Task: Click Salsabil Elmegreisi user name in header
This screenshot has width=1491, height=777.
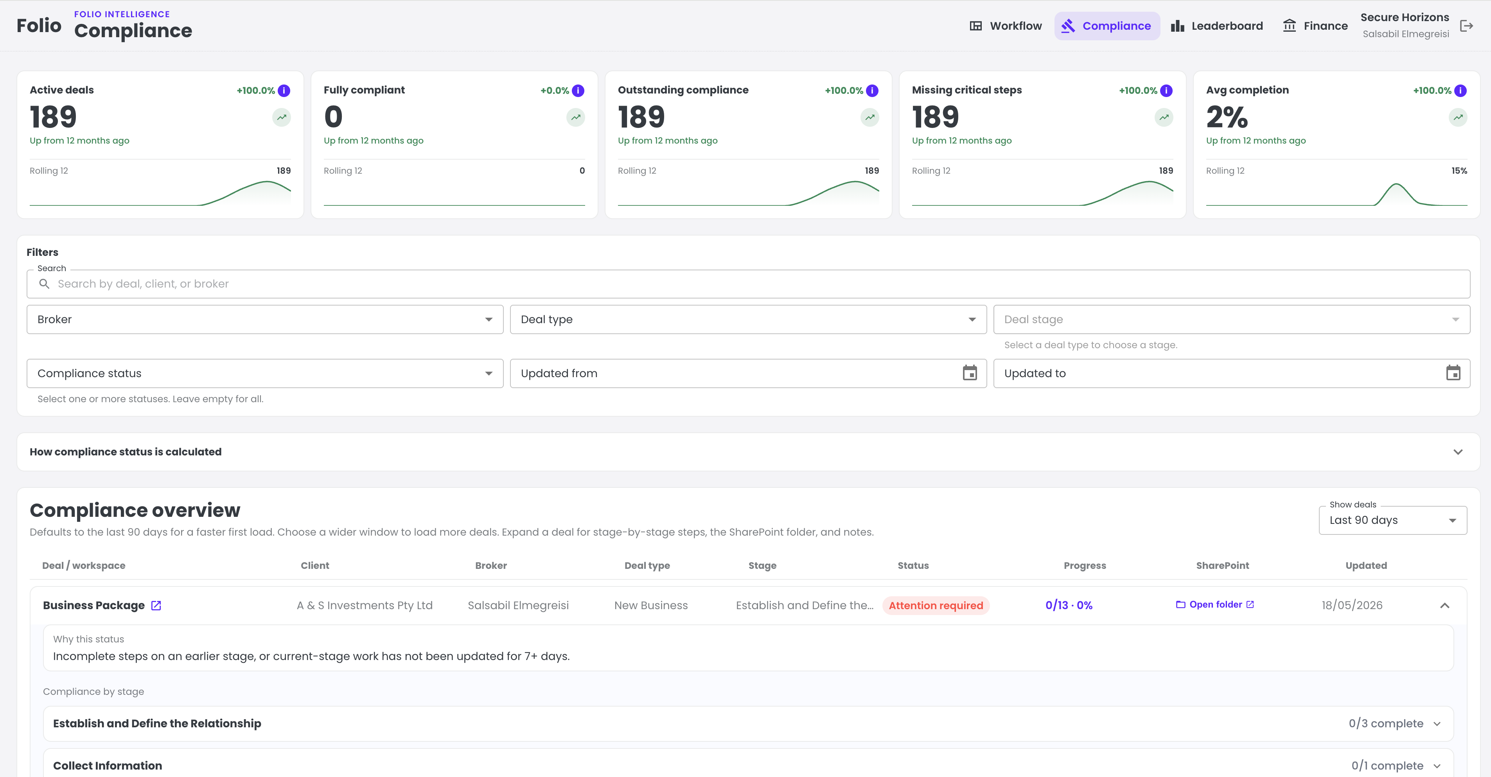Action: (x=1405, y=34)
